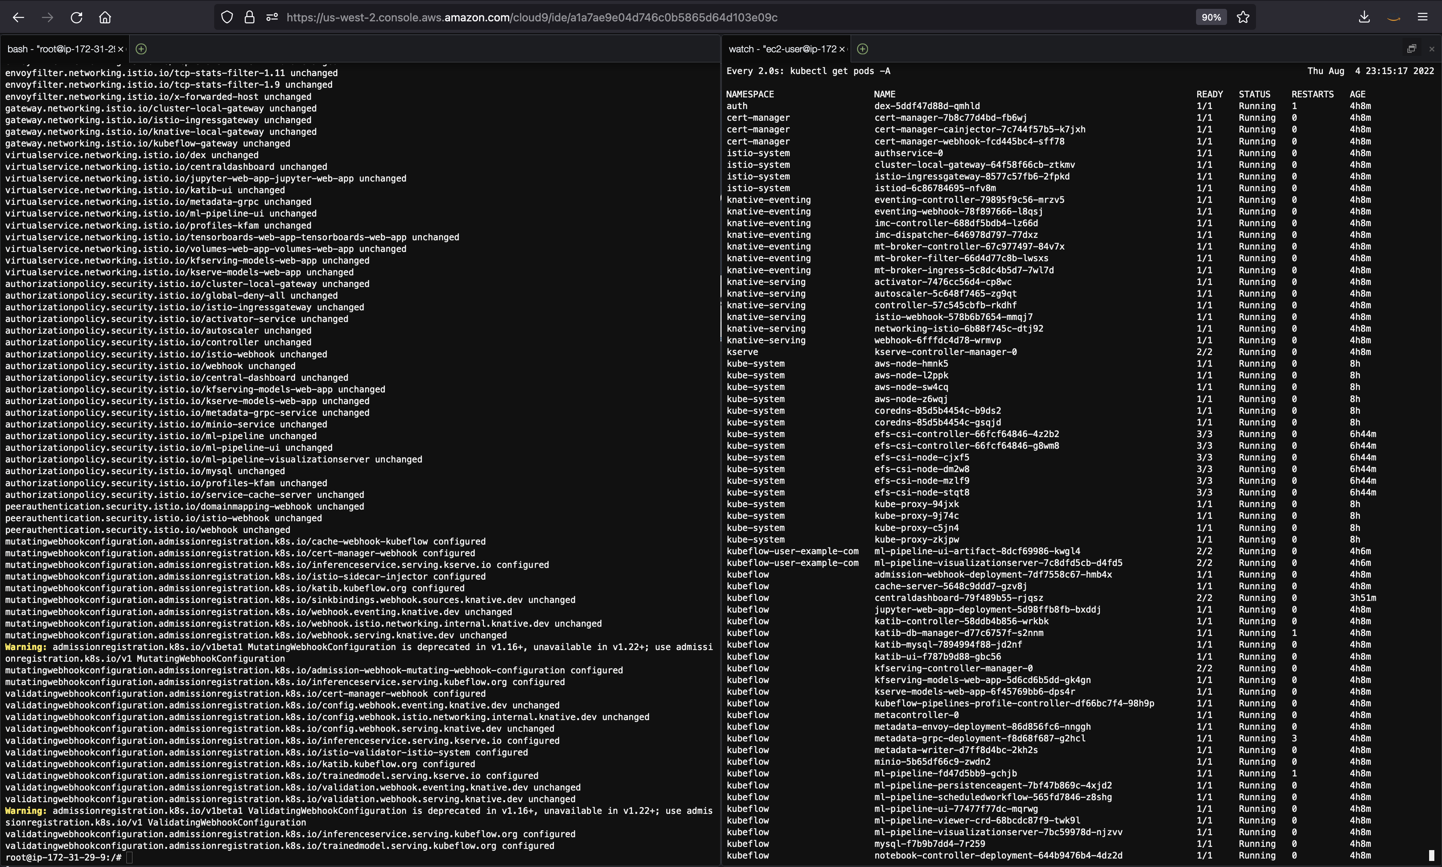Click the bash prompt root@ip-172-31-29-9 line
This screenshot has height=867, width=1442.
click(63, 857)
